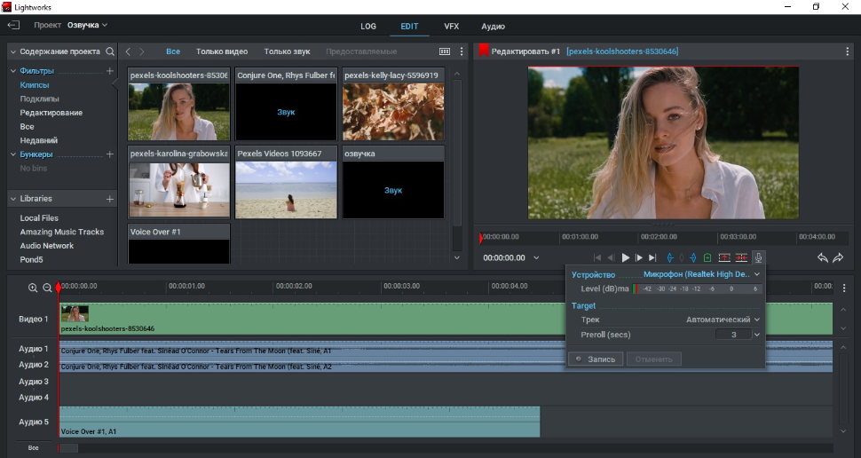Screen dimensions: 861x458
Task: Click the Видео 1 track label
Action: (x=34, y=319)
